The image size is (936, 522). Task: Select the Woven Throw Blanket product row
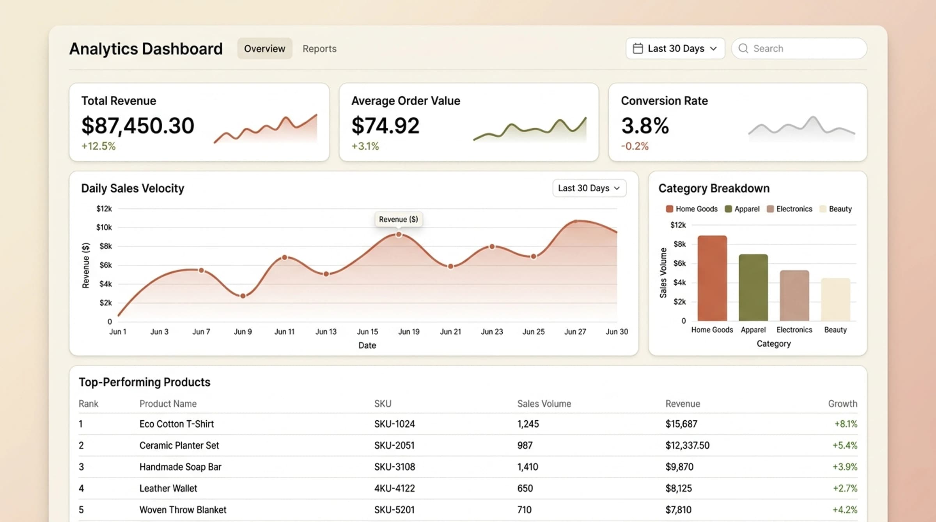tap(468, 510)
